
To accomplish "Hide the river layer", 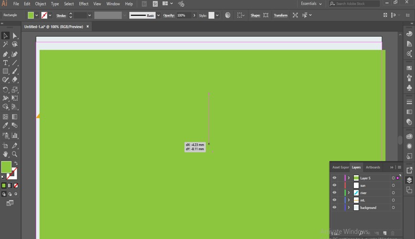I will click(334, 192).
